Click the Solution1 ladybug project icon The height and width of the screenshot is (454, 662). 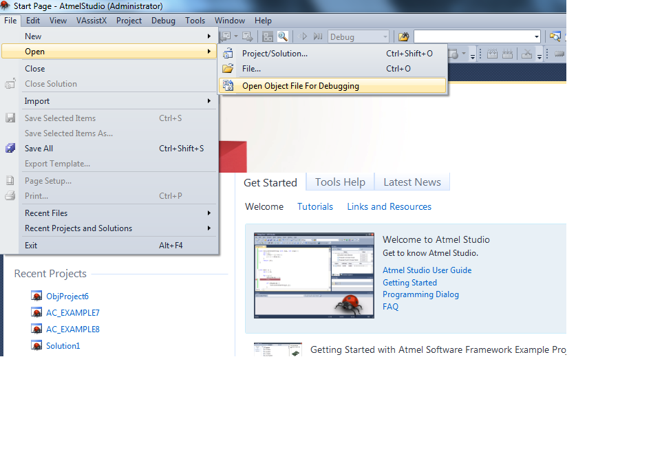(x=36, y=345)
